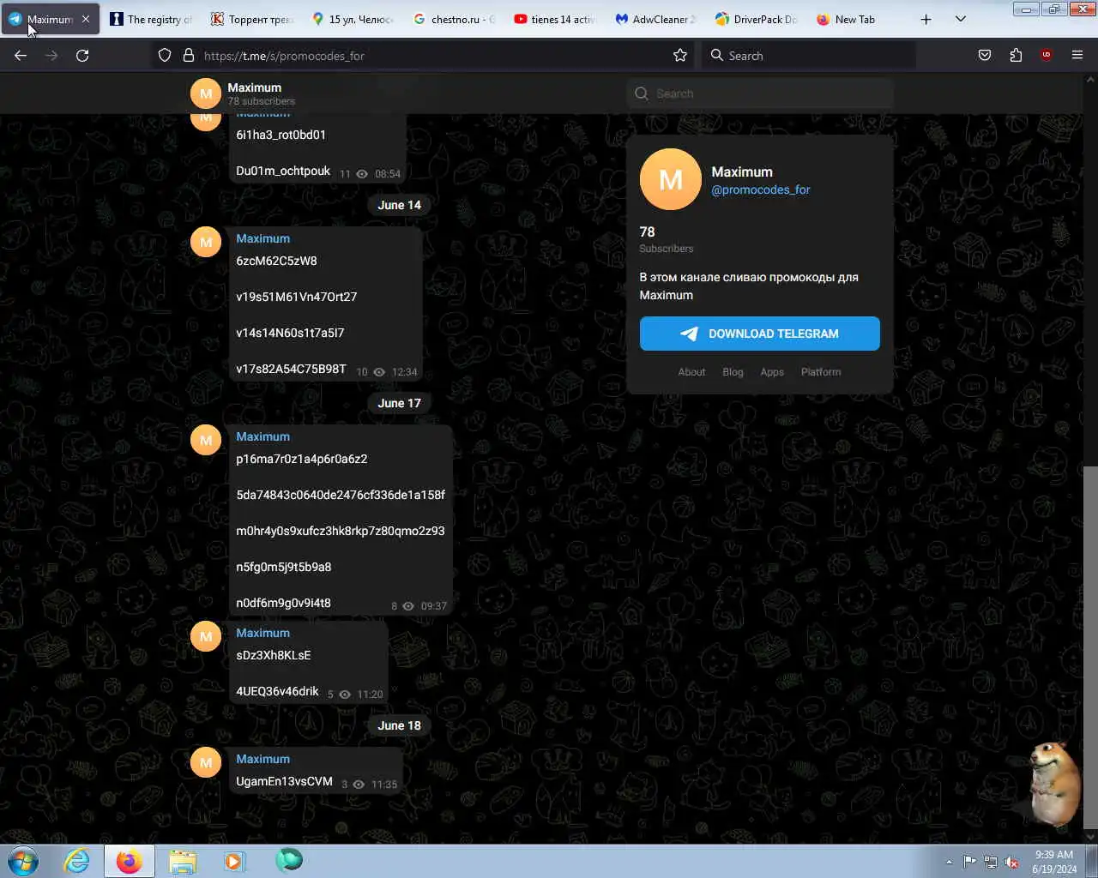
Task: Click Maximum author name above 6zcM62C5zW8
Action: point(263,238)
